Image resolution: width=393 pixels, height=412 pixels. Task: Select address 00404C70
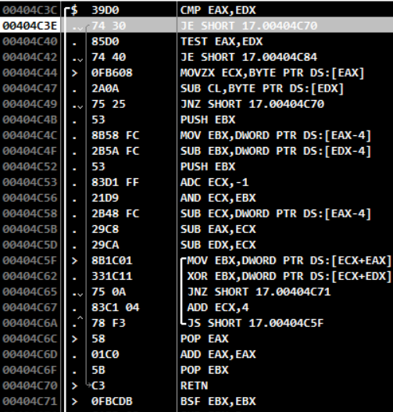pyautogui.click(x=30, y=385)
